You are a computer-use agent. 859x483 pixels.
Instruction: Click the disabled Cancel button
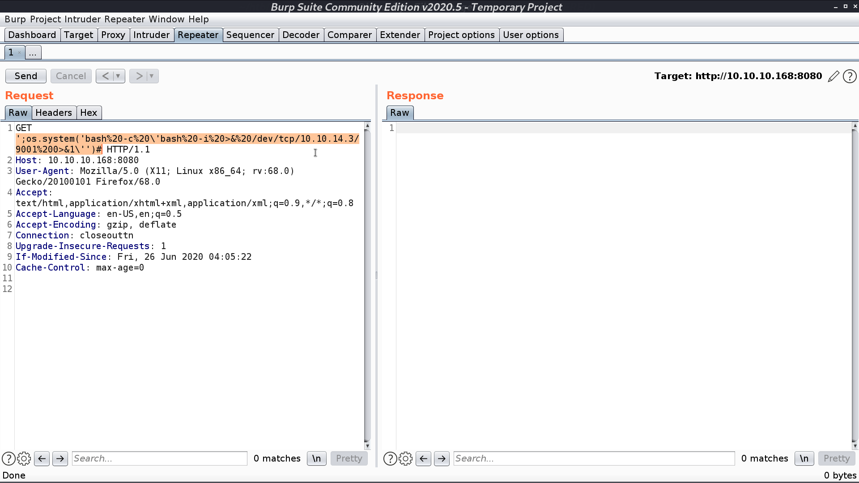[x=71, y=76]
